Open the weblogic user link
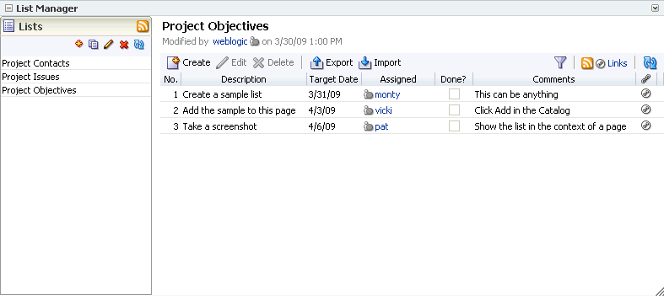 [230, 41]
